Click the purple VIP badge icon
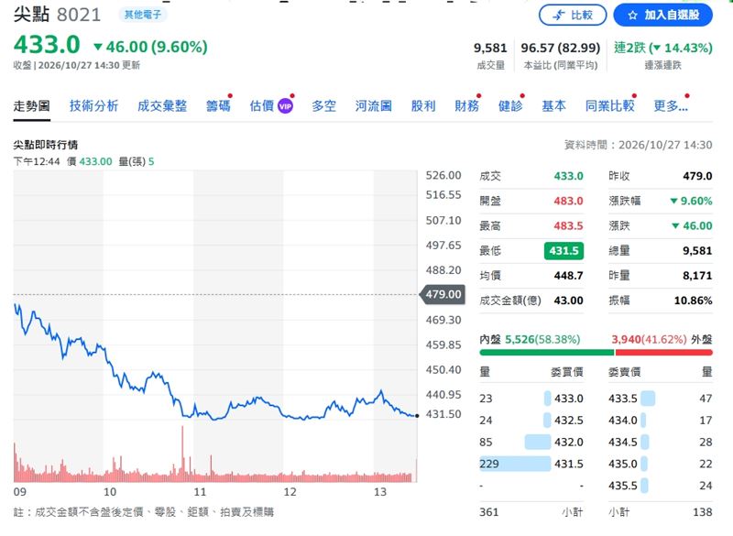Screen dimensions: 733x536 (285, 106)
